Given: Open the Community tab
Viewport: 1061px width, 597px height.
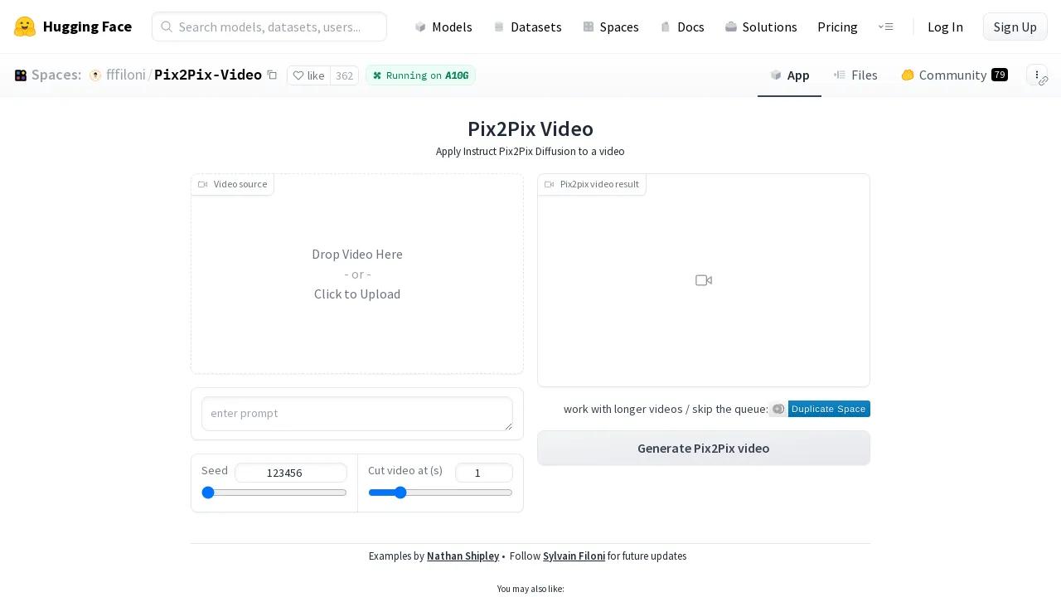Looking at the screenshot, I should coord(953,75).
